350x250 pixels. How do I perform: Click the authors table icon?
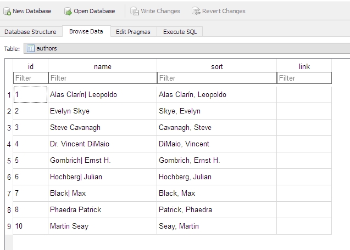point(31,48)
